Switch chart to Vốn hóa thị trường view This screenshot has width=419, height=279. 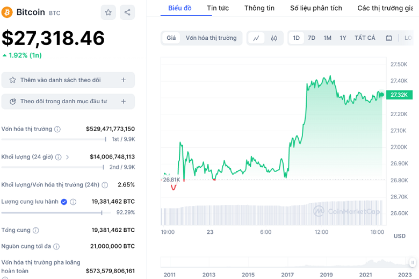pos(211,38)
